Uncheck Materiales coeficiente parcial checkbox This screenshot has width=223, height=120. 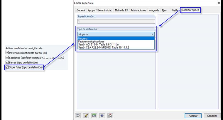tap(7, 53)
